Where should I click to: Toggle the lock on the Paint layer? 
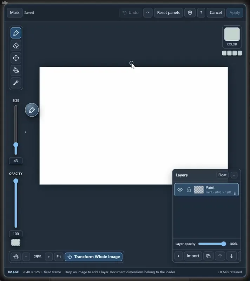coord(189,190)
